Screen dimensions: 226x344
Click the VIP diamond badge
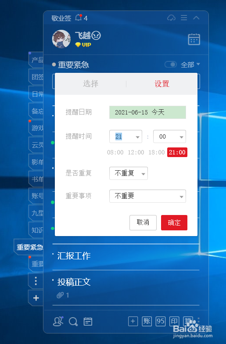point(83,45)
